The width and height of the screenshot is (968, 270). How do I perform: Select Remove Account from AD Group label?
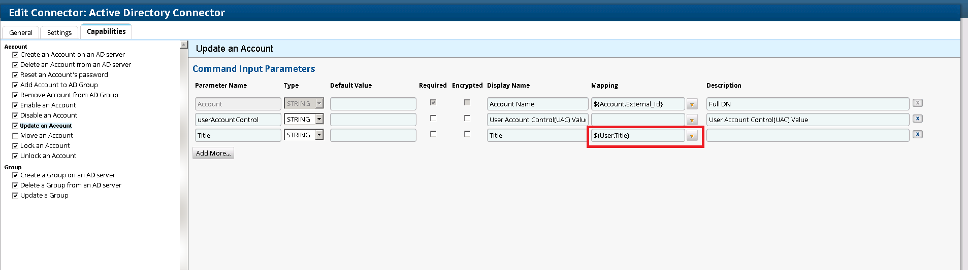69,95
